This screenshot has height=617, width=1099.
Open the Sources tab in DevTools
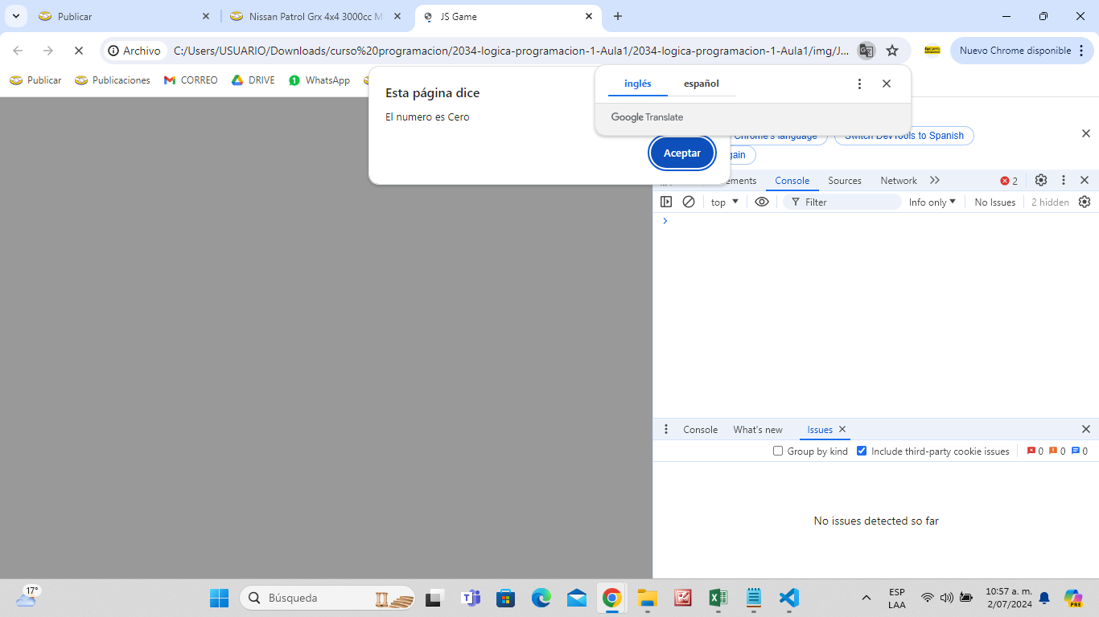click(x=845, y=181)
